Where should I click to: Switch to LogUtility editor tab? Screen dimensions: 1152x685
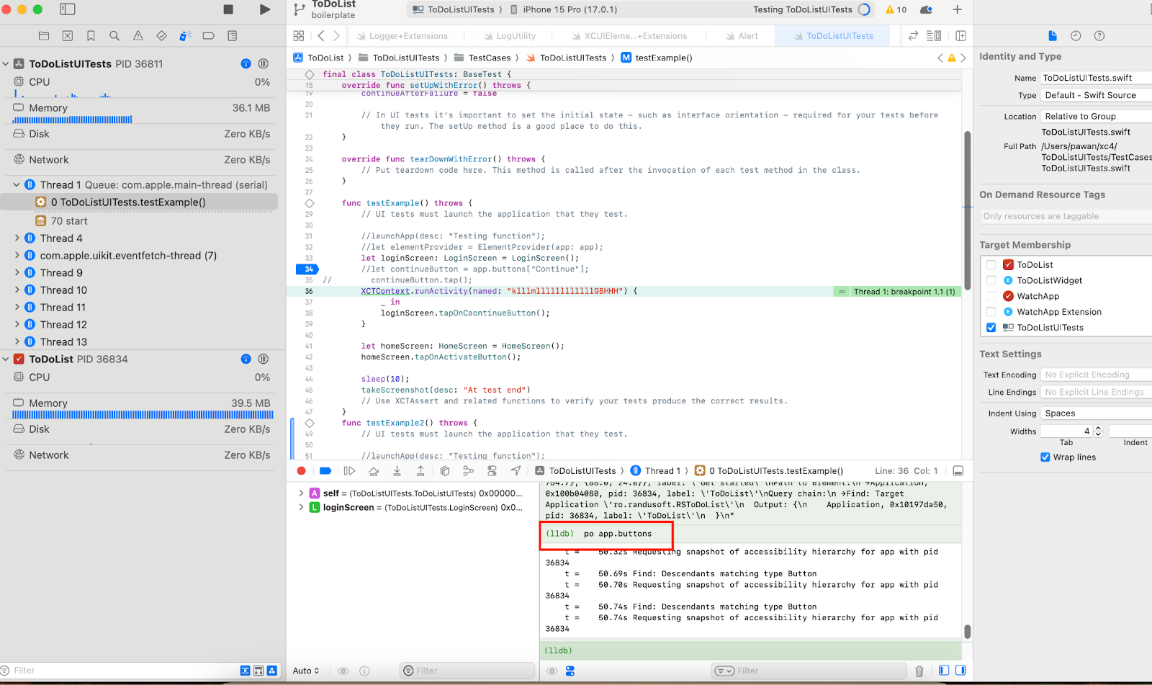(509, 36)
